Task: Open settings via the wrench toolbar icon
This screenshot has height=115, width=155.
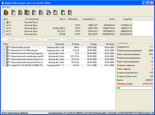Action: [x=48, y=12]
